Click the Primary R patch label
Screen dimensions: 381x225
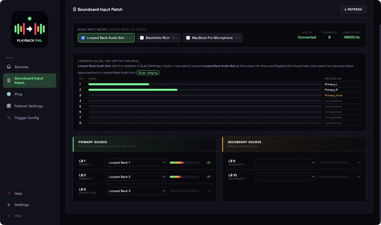pos(331,90)
